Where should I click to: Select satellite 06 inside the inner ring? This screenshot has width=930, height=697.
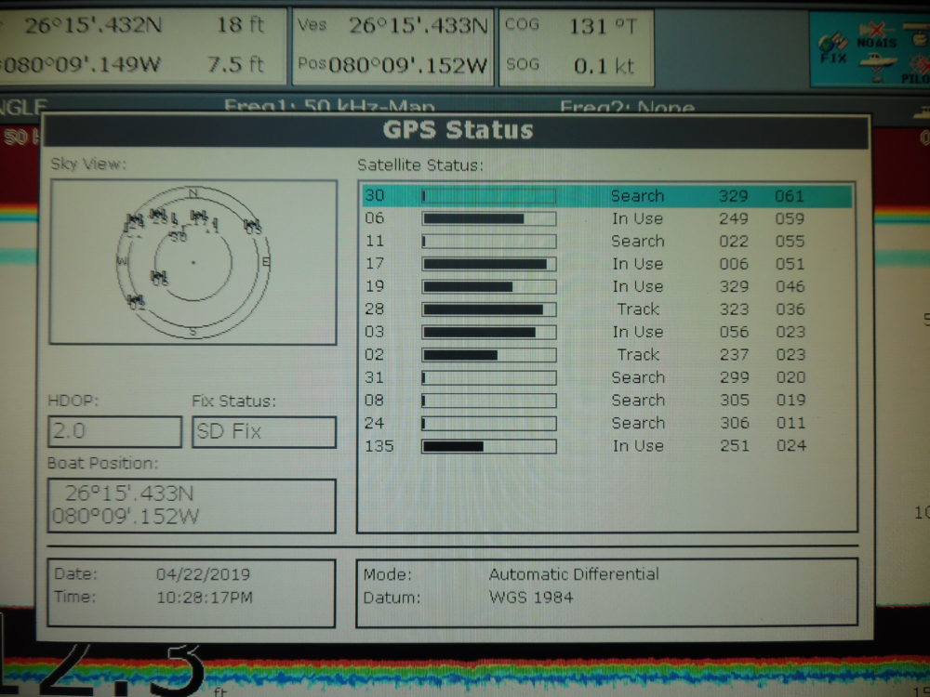(x=160, y=277)
